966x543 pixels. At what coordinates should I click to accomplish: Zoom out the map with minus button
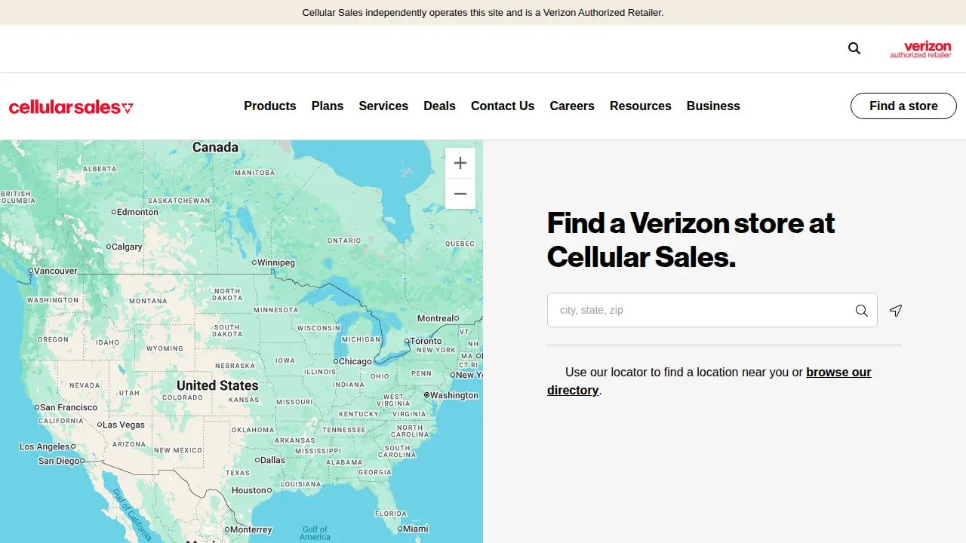[x=460, y=194]
